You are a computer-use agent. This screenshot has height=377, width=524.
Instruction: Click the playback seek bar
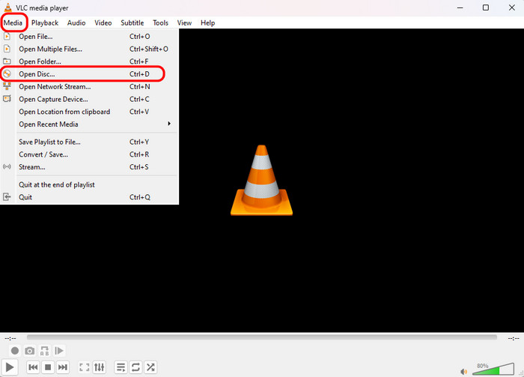262,337
